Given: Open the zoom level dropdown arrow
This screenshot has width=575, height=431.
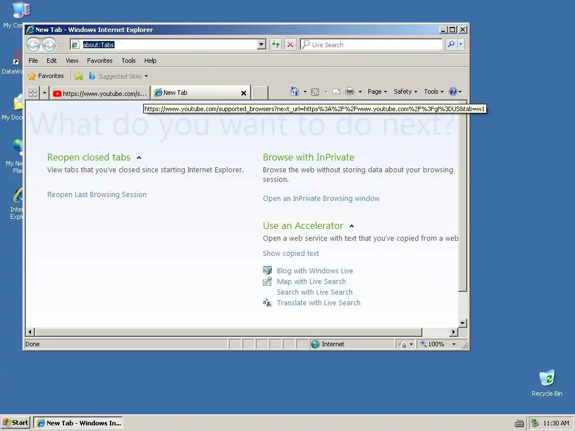Looking at the screenshot, I should click(x=454, y=344).
